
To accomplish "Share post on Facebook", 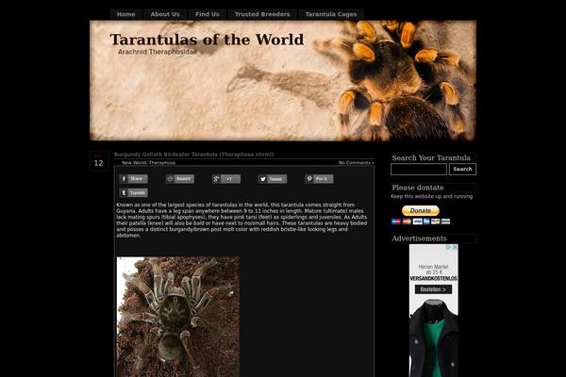I will click(x=134, y=179).
